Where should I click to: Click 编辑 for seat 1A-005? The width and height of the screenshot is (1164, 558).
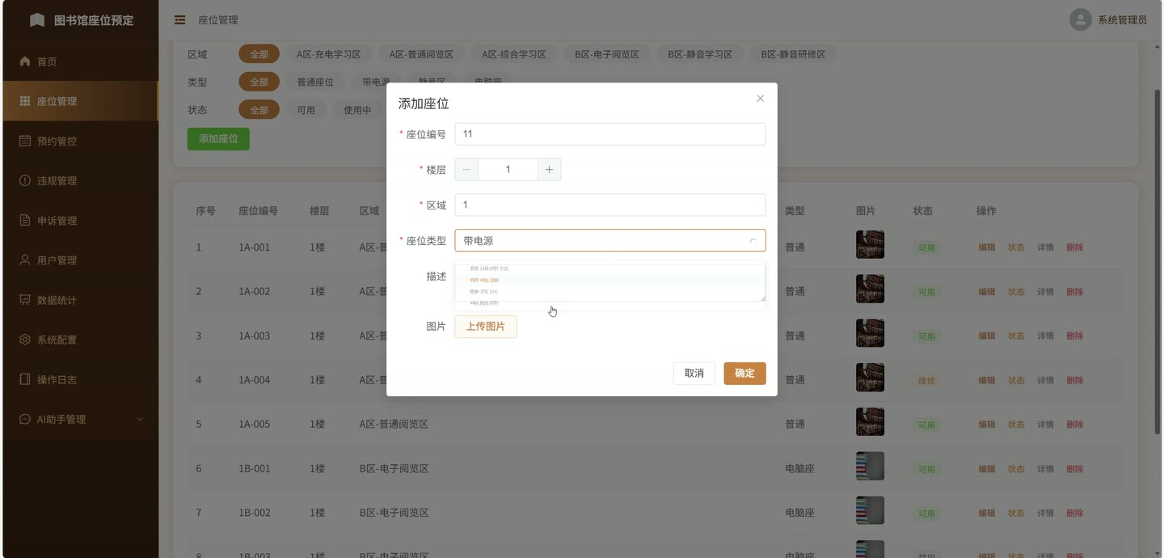[x=987, y=425]
